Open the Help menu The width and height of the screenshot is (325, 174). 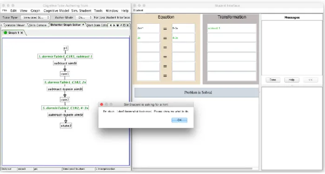tap(125, 11)
